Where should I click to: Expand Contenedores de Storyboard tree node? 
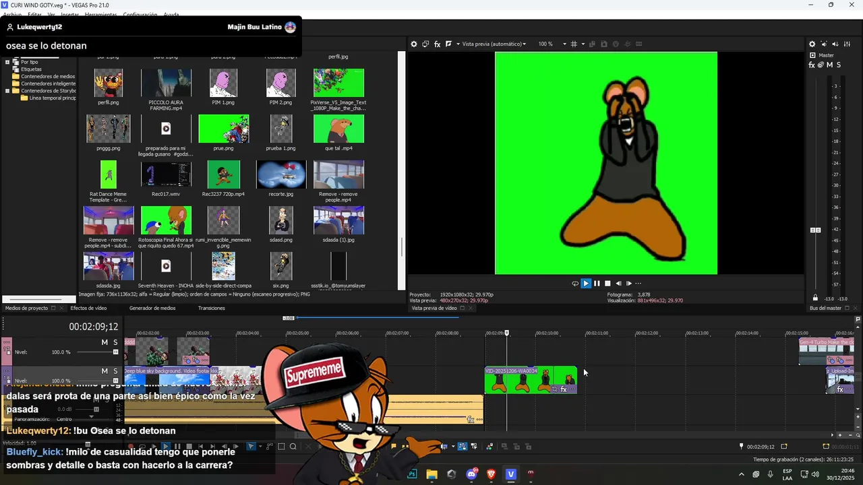click(7, 91)
